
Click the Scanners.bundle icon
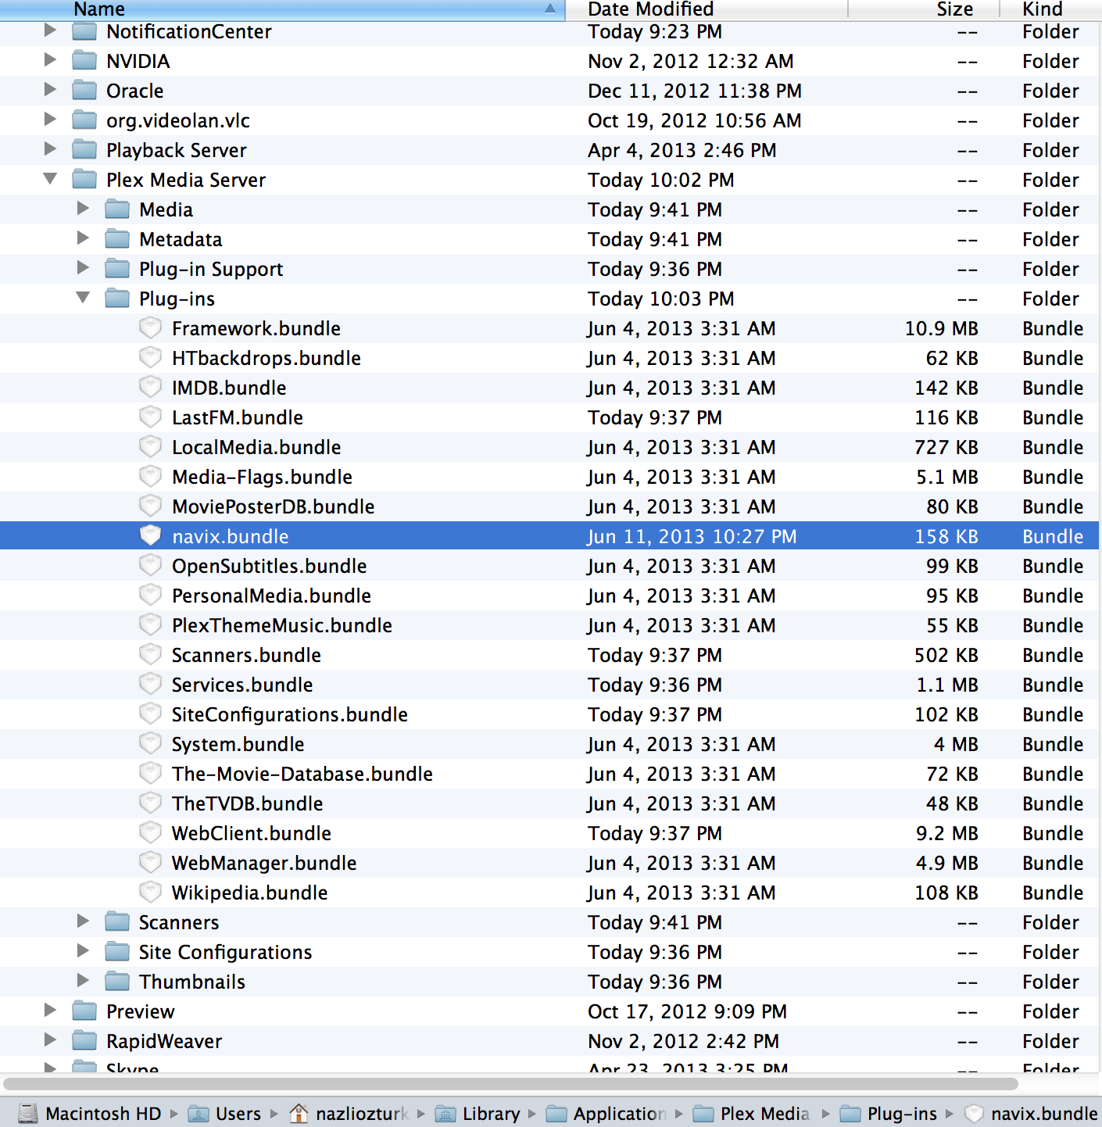pos(150,655)
